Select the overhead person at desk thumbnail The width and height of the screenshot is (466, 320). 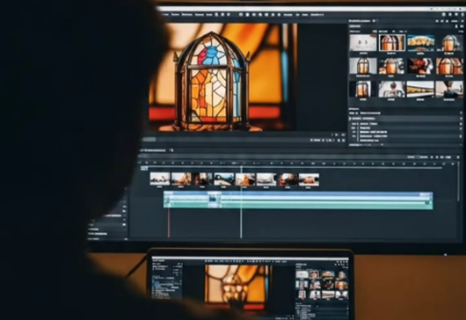391,89
